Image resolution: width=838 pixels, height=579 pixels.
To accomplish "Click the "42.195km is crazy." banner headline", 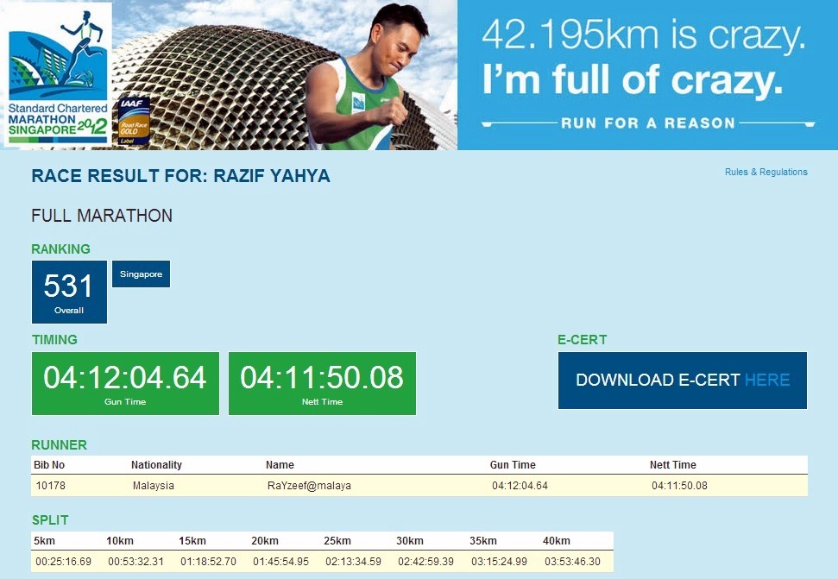I will tap(644, 35).
